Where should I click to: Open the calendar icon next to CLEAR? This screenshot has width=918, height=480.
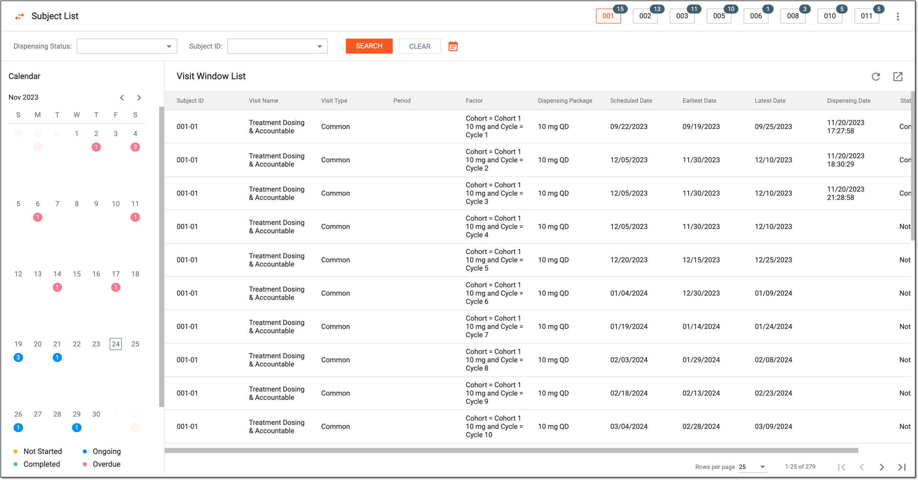(x=453, y=46)
